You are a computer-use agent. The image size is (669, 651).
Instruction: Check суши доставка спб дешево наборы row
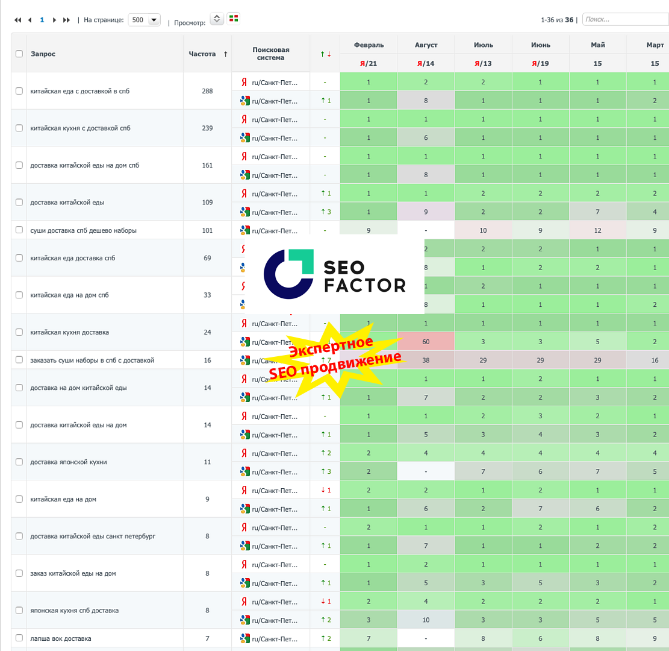(x=19, y=230)
